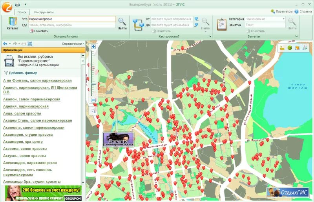
Task: Select the ruler measurement tool on map
Action: coord(282,48)
